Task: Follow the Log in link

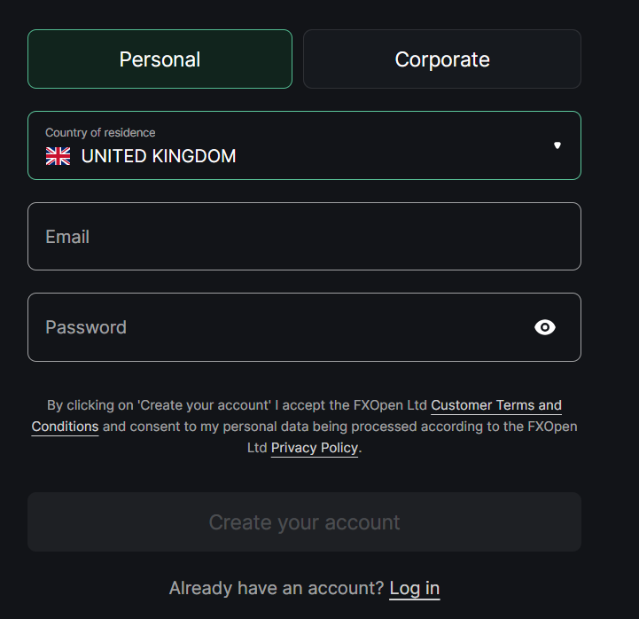Action: (415, 588)
